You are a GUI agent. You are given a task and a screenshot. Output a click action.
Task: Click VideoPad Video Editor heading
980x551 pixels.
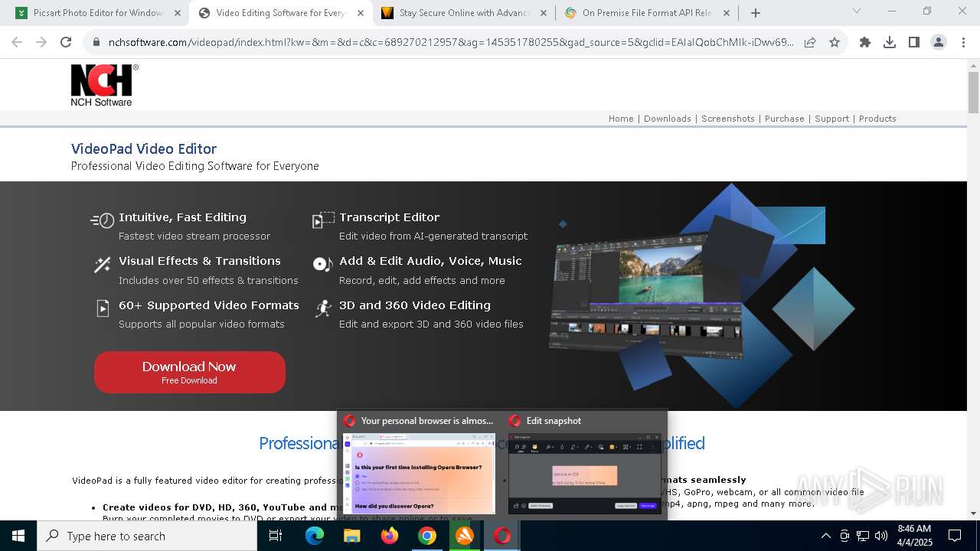pos(144,149)
